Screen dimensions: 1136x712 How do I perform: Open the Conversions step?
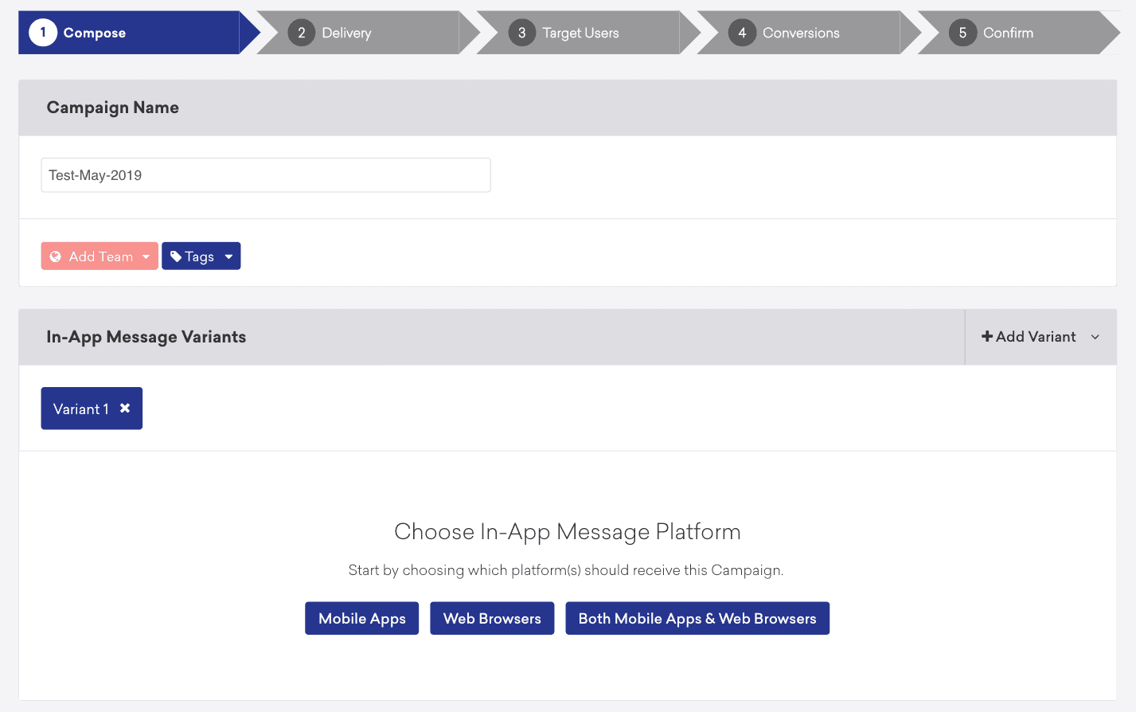click(801, 33)
